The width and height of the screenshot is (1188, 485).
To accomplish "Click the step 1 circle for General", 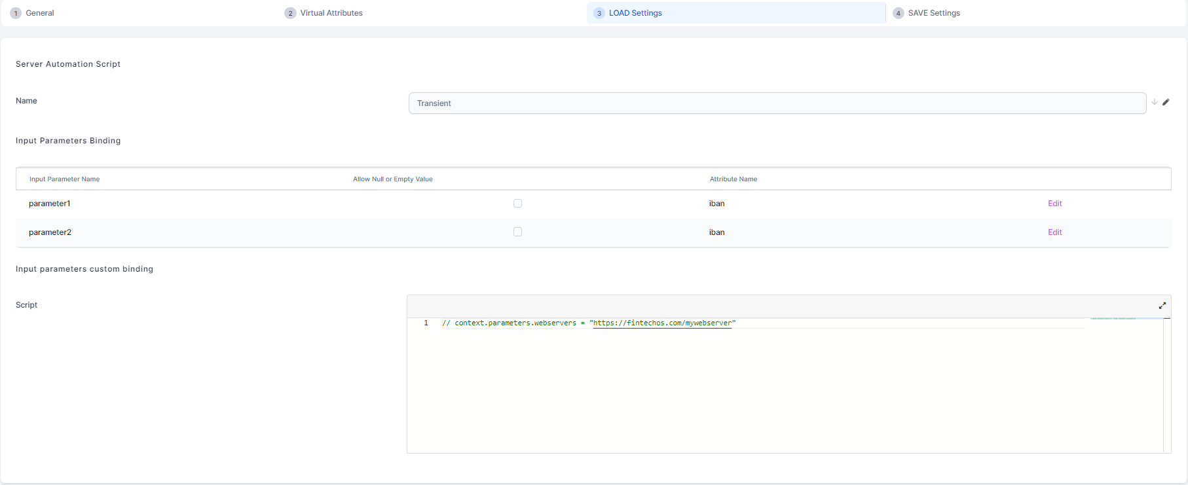I will [16, 13].
